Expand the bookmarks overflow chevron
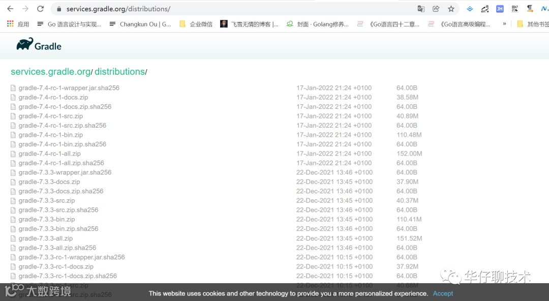 click(504, 24)
